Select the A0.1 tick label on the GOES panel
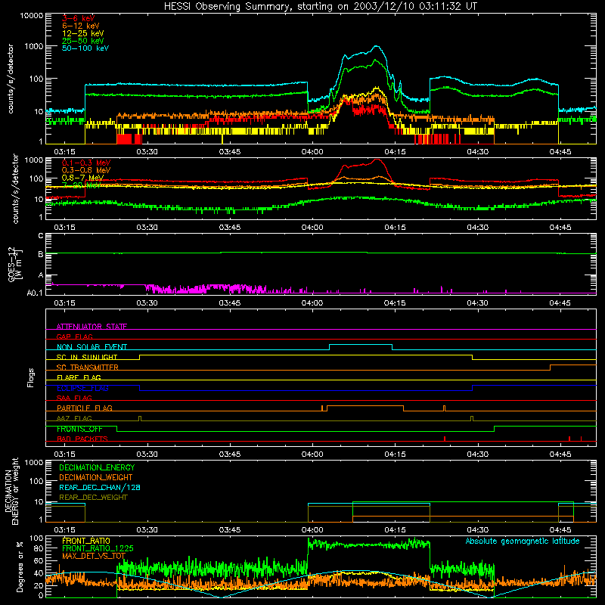This screenshot has width=605, height=605. 35,293
